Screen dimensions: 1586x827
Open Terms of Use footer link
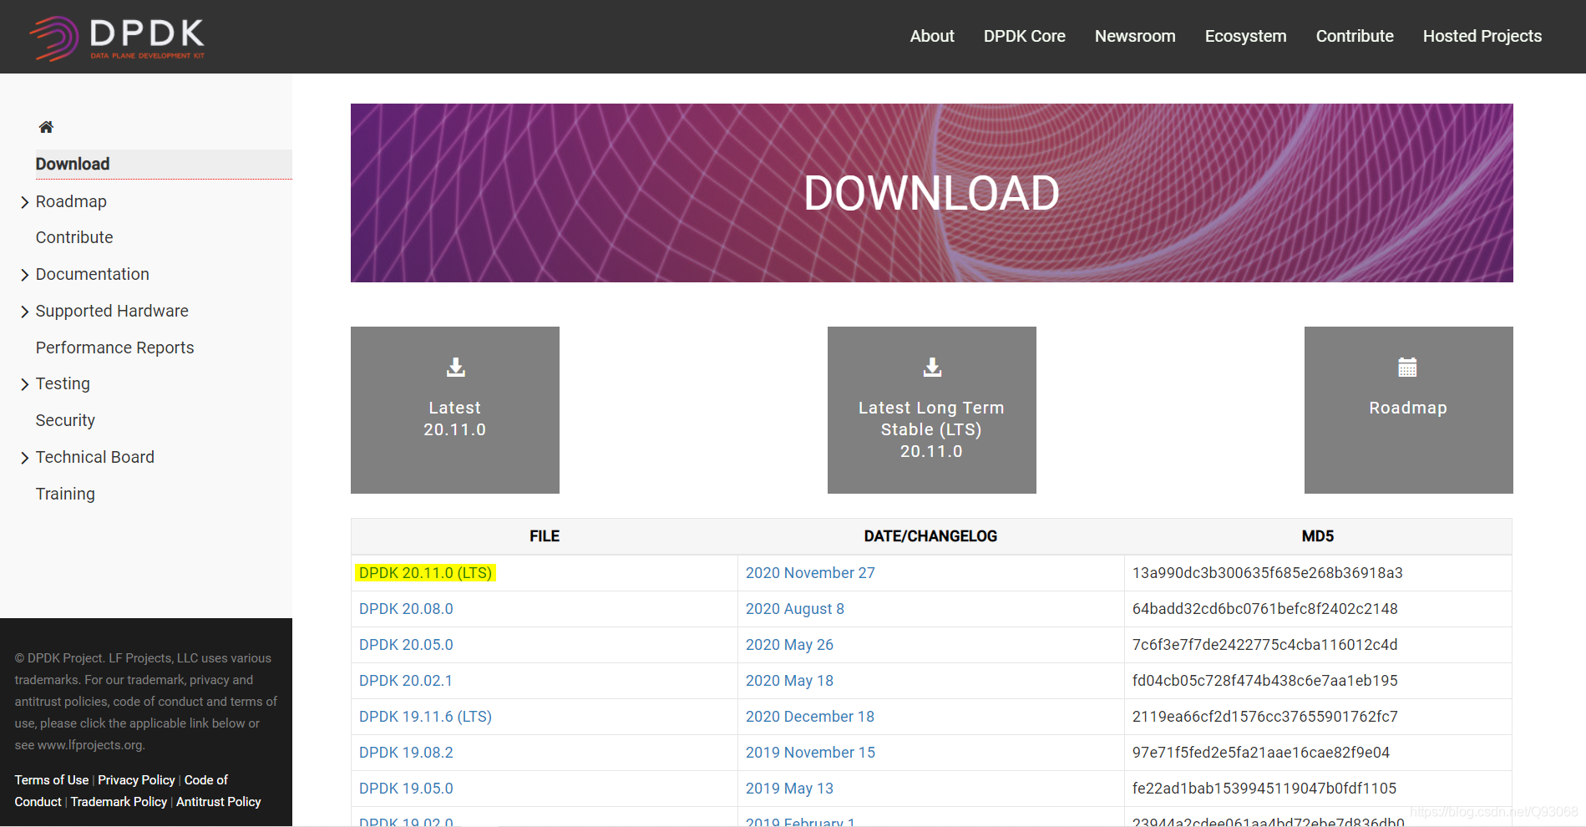[x=52, y=780]
